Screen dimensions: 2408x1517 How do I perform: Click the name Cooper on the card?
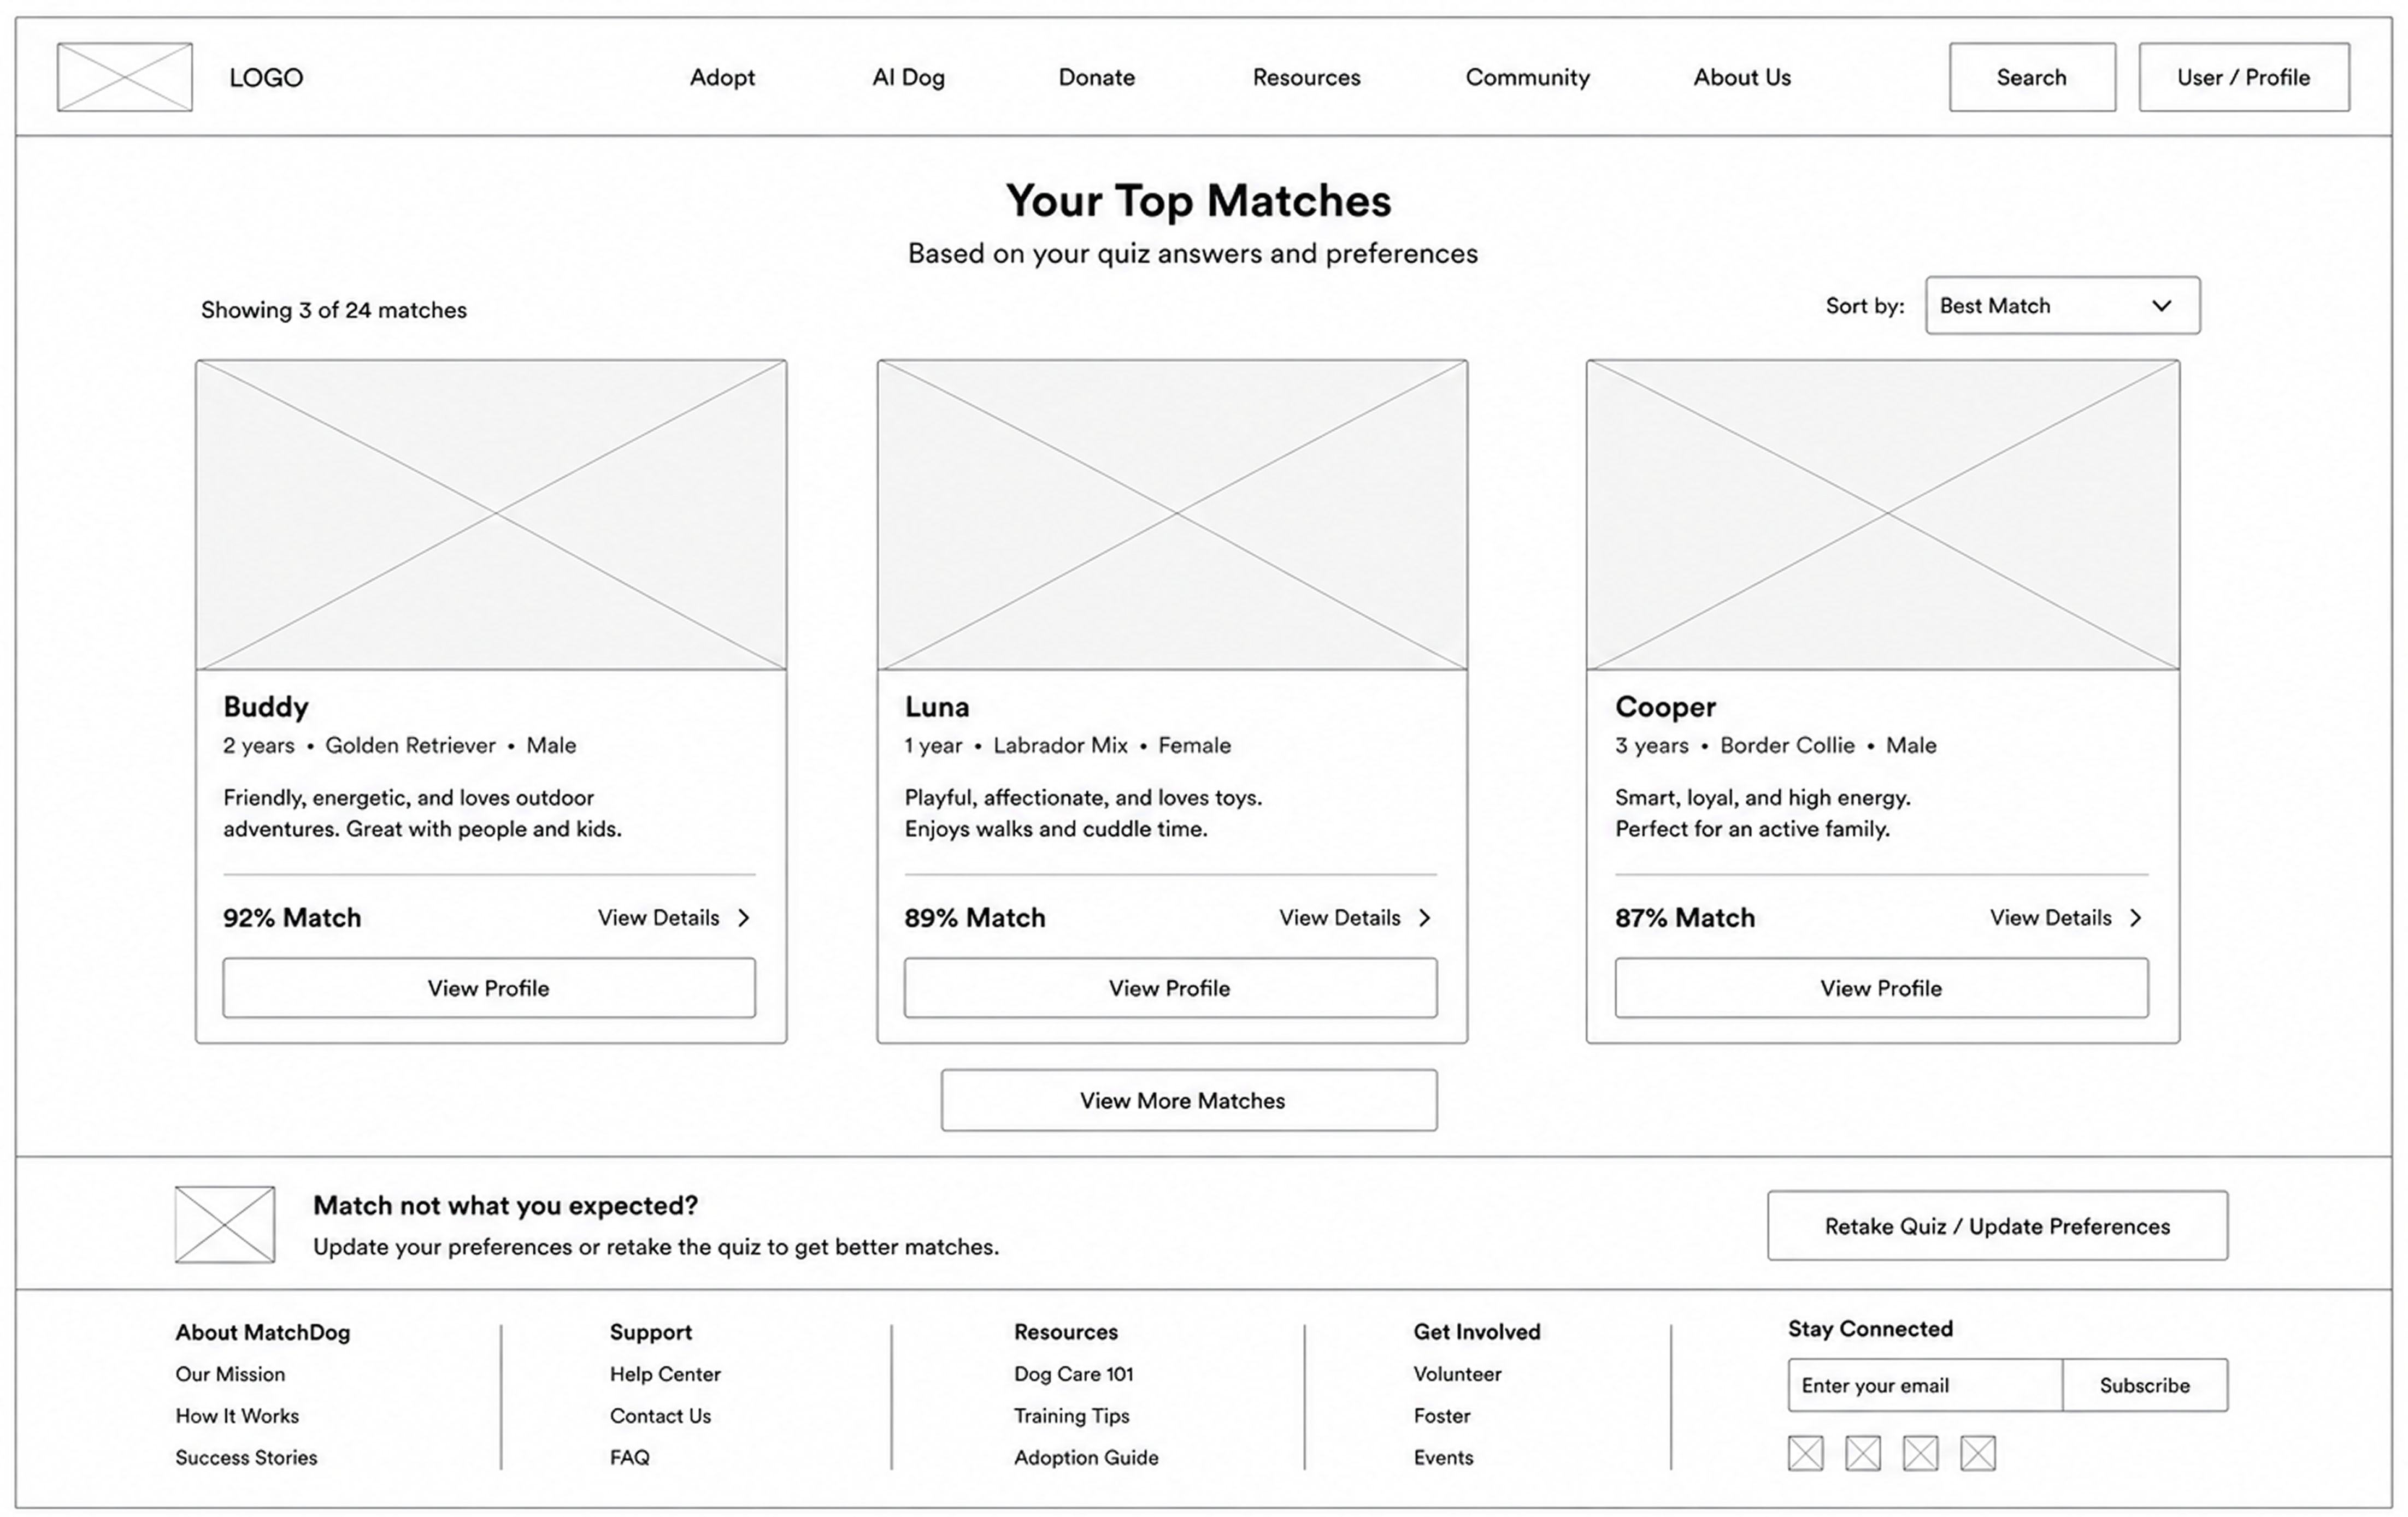[1665, 708]
